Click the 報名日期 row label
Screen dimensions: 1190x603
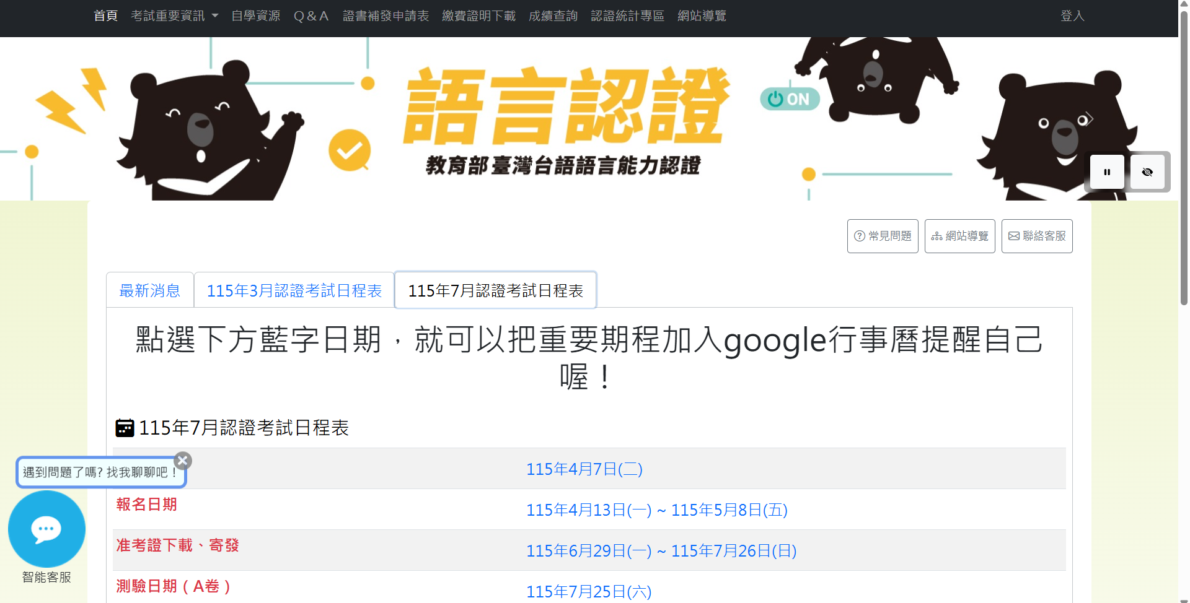pos(147,505)
